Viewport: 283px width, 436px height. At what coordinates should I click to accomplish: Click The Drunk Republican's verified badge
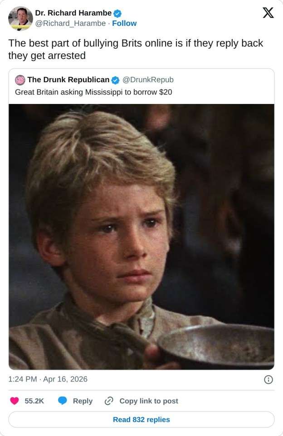(x=115, y=80)
